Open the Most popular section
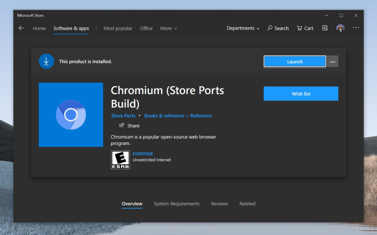The height and width of the screenshot is (235, 377). pyautogui.click(x=118, y=28)
